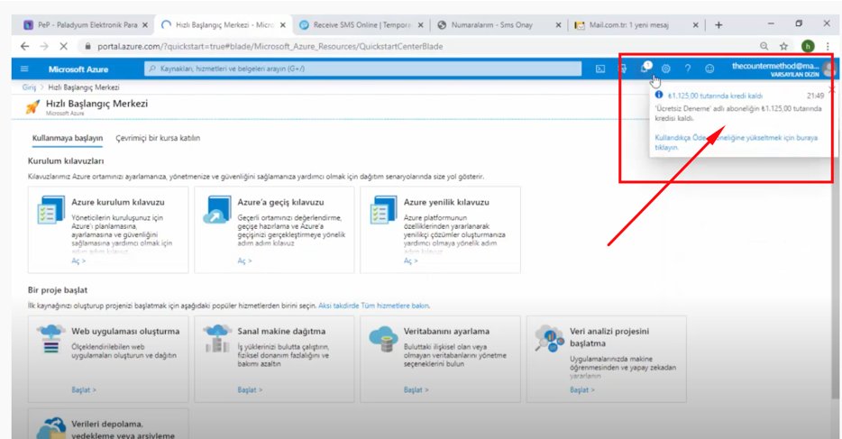Open the Chrome three-dot menu
842x439 pixels.
pos(828,46)
